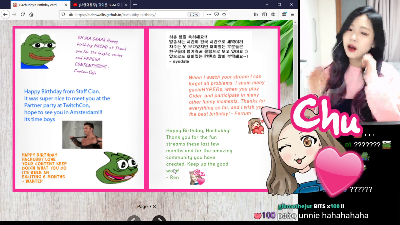This screenshot has width=400, height=225.
Task: Open the Firefox Library menu
Action: tap(256, 14)
